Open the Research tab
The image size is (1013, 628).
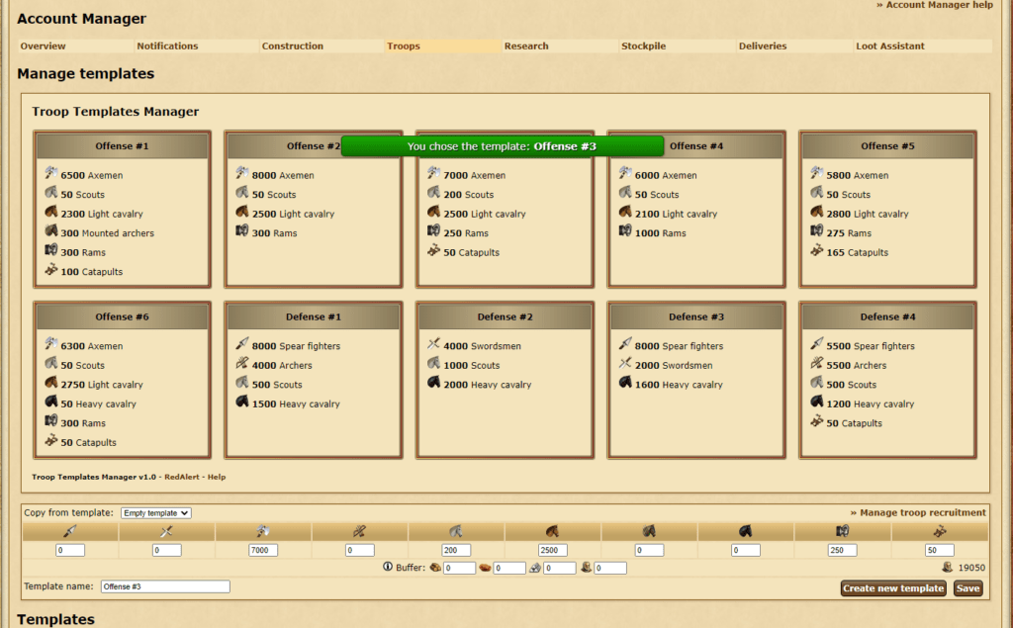tap(526, 45)
